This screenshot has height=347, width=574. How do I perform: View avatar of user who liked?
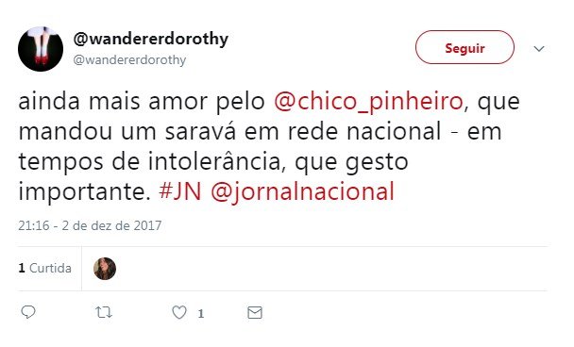point(105,269)
